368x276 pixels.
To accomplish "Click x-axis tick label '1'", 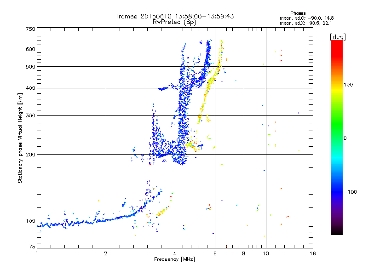I will 37,253.
